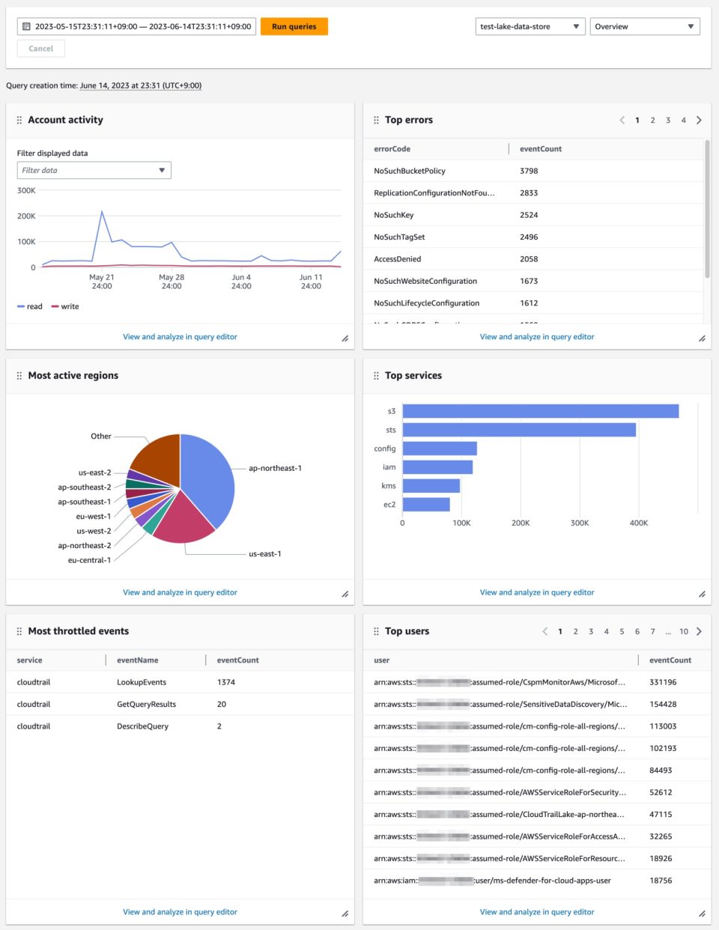Click the drag handle on the Top services widget
The image size is (719, 930).
point(375,375)
